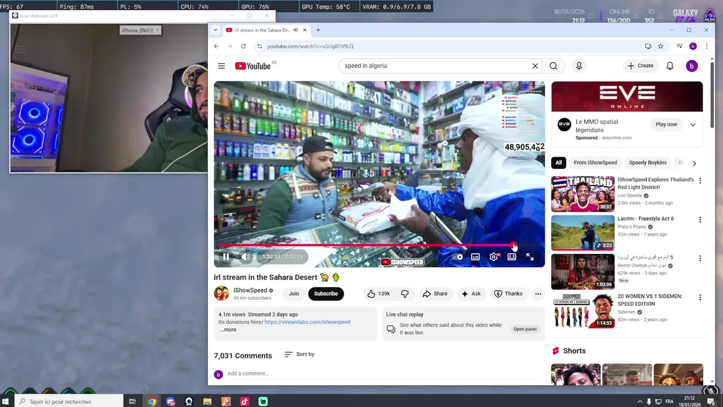The width and height of the screenshot is (723, 407).
Task: Bookmark this page with star
Action: click(660, 46)
